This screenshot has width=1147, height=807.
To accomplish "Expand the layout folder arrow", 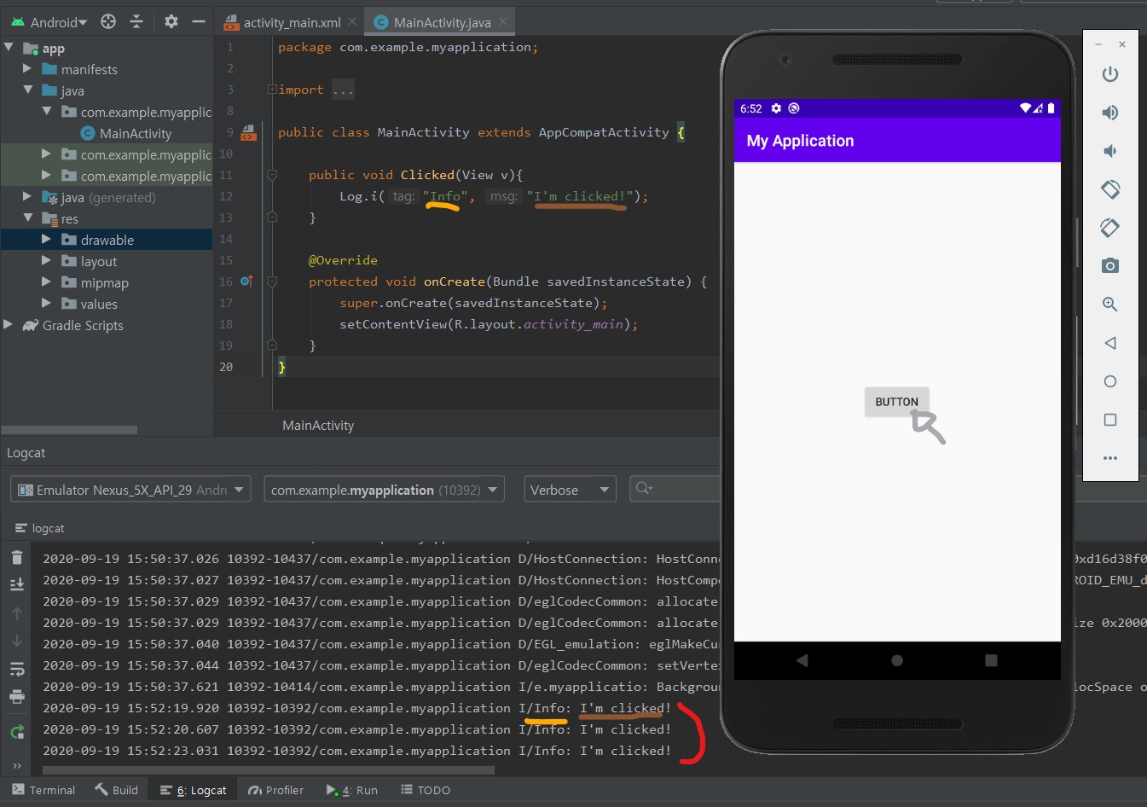I will (x=46, y=261).
